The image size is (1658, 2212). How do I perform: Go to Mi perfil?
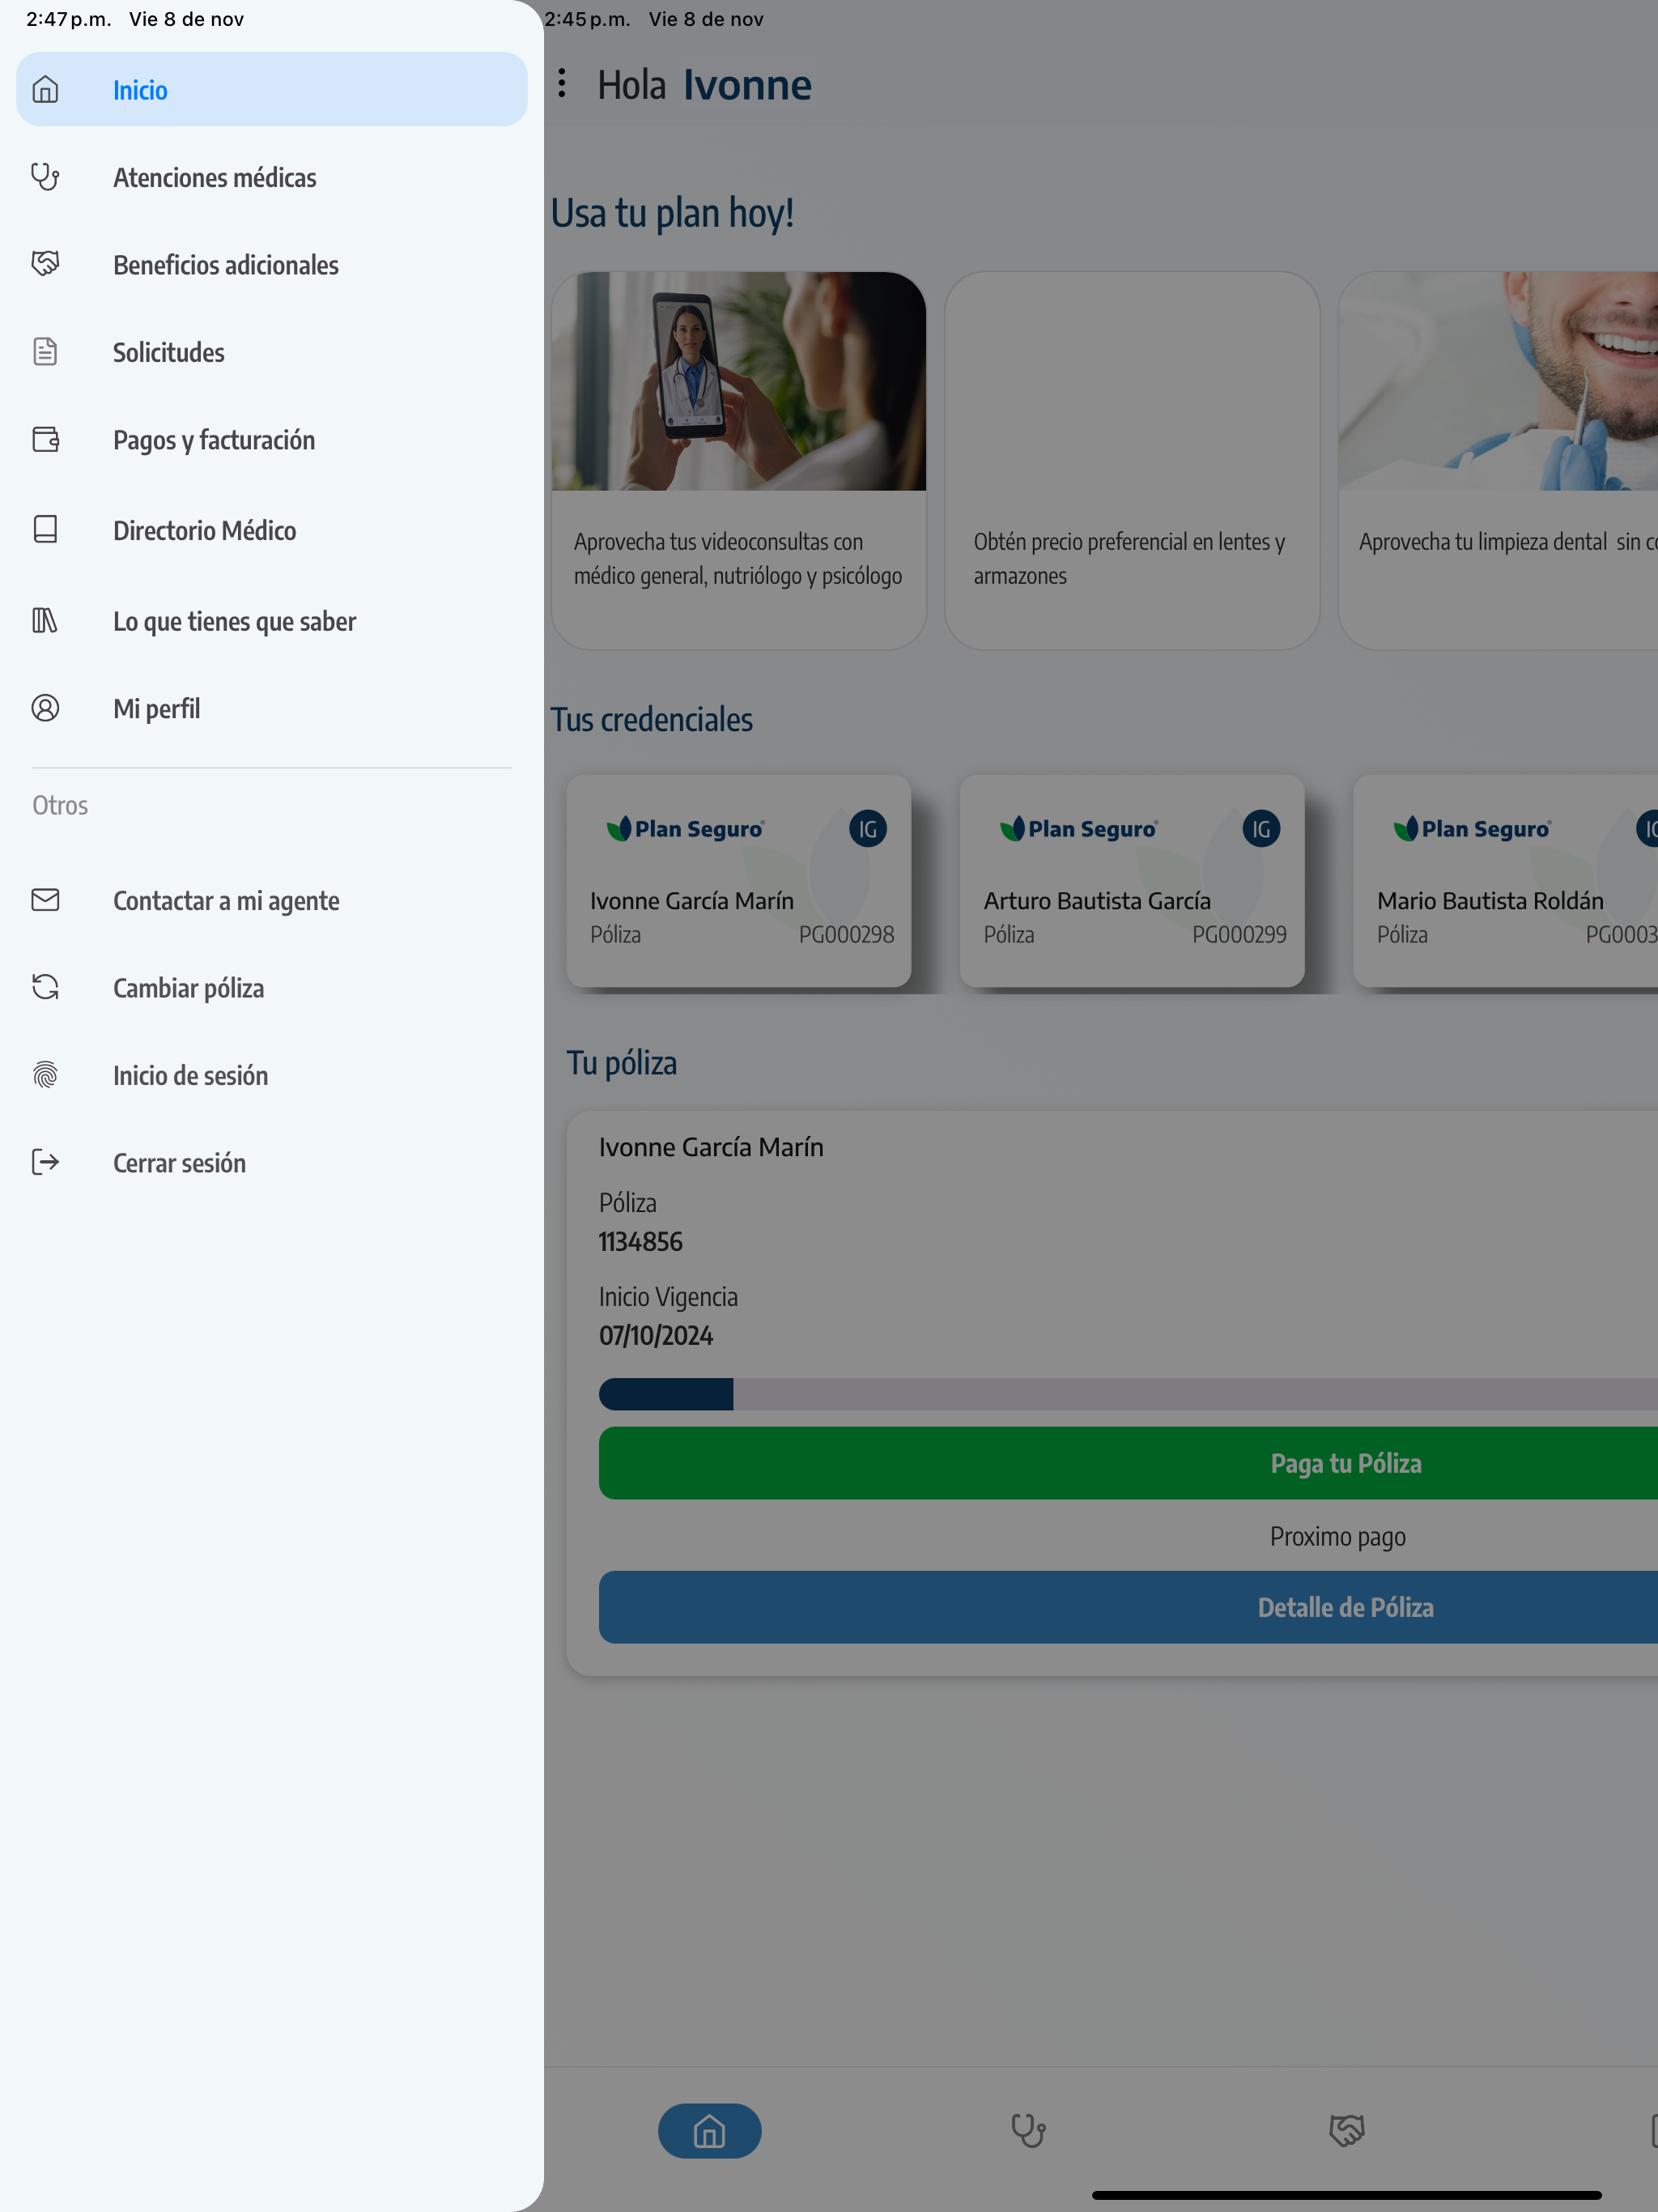272,708
